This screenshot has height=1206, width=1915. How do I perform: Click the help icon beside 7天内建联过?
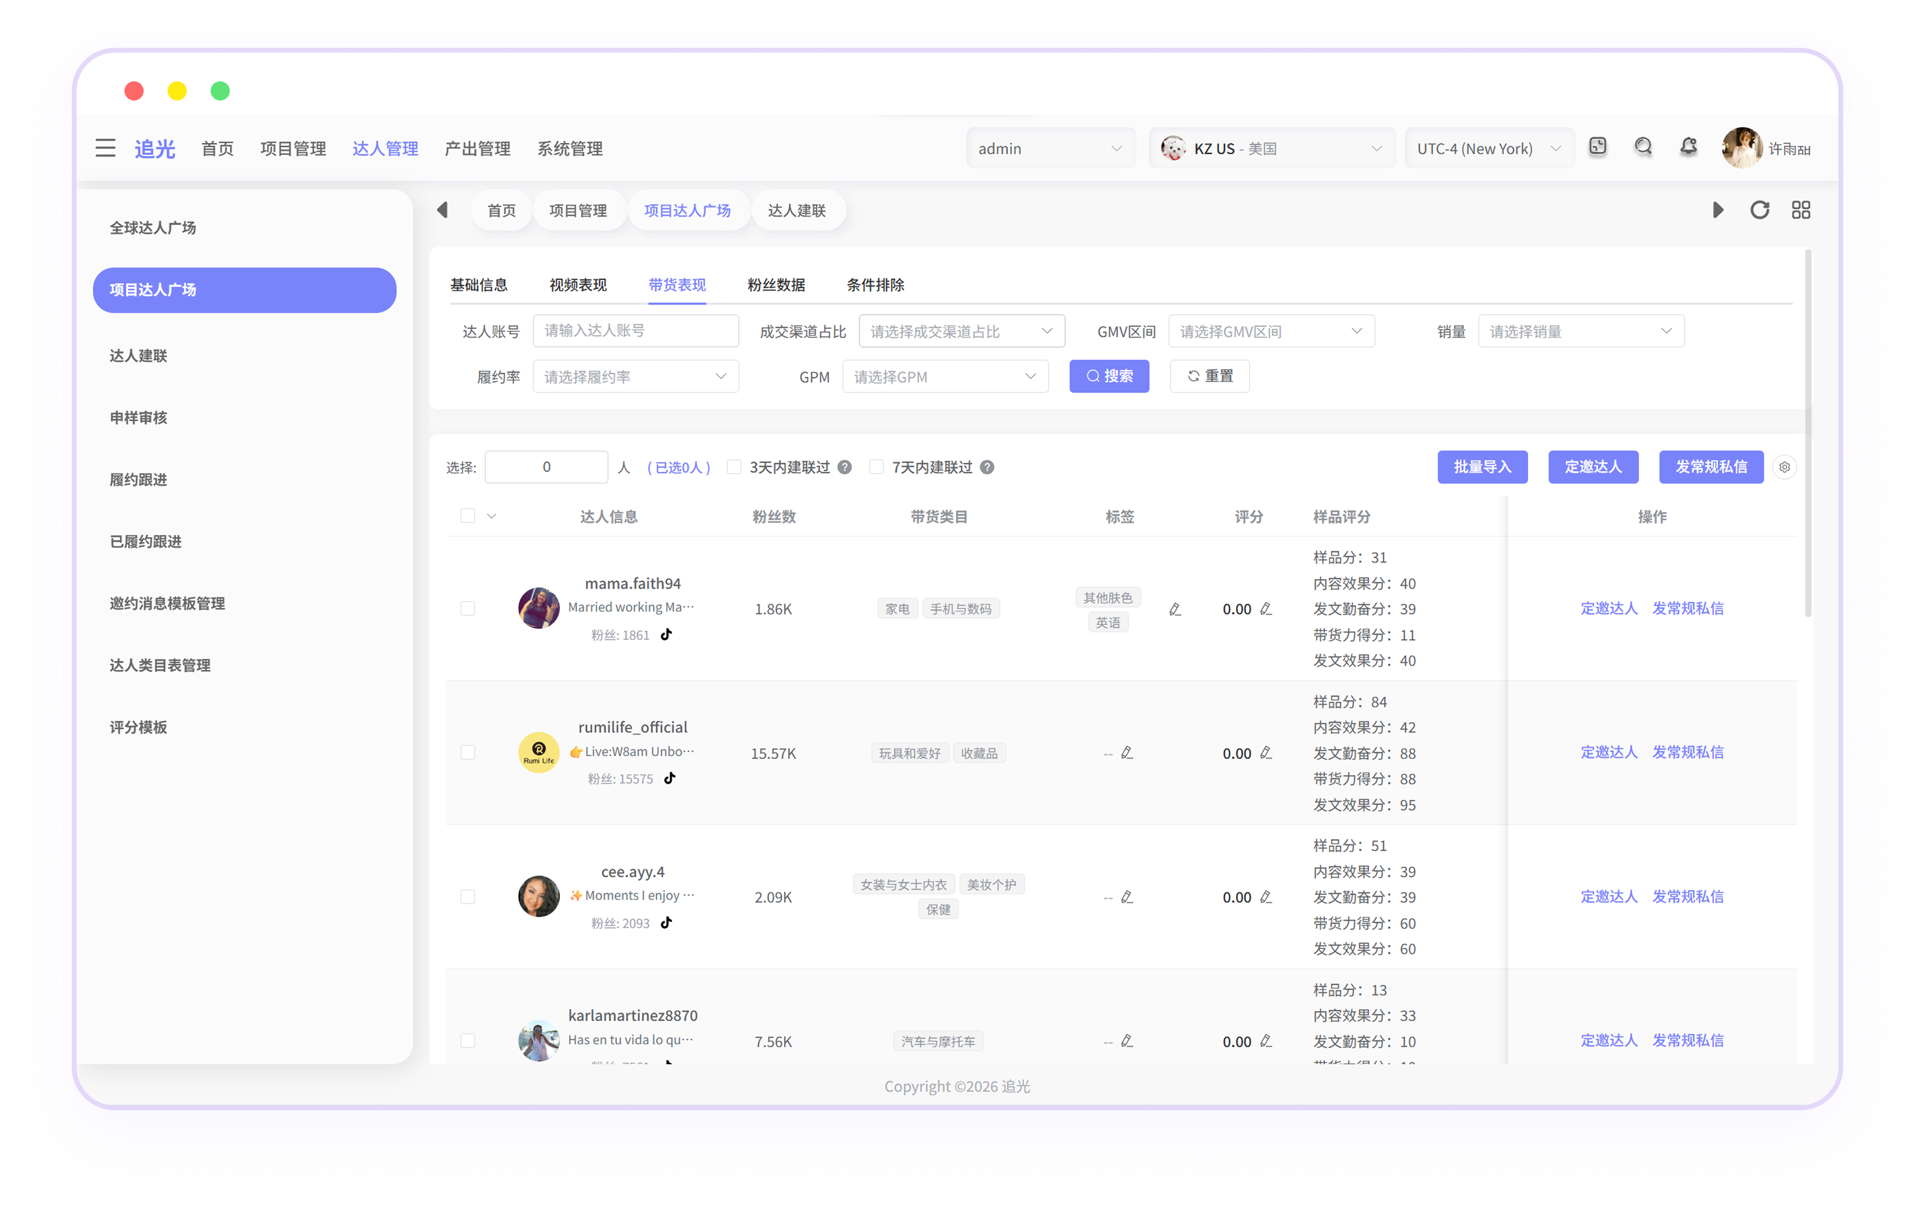(987, 467)
